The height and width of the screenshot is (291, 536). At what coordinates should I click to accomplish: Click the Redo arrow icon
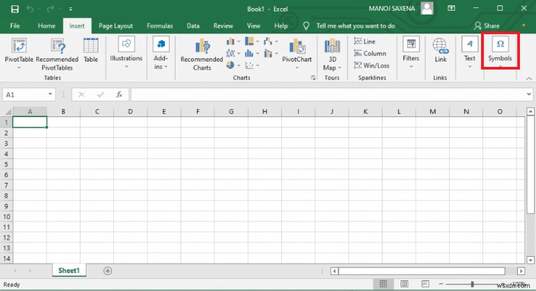click(x=50, y=9)
